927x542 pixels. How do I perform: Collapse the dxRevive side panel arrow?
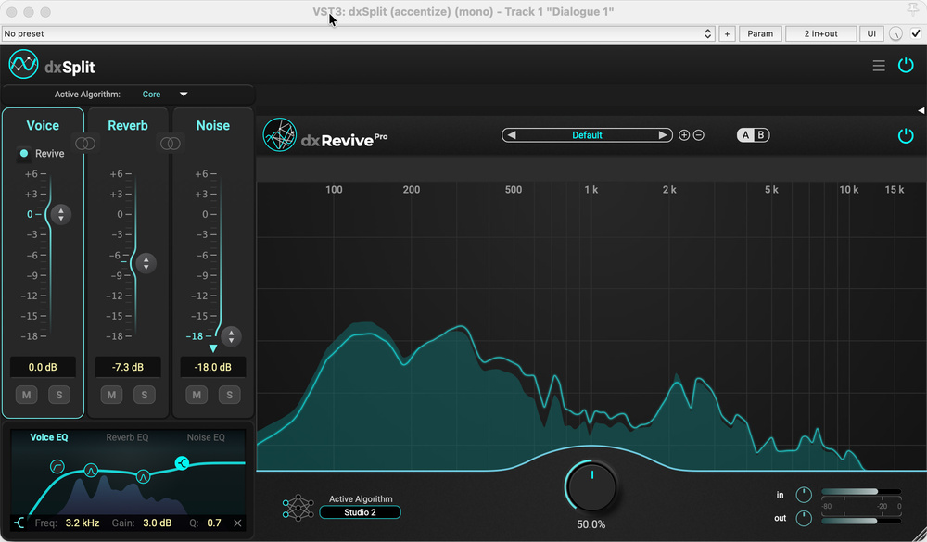tap(921, 110)
